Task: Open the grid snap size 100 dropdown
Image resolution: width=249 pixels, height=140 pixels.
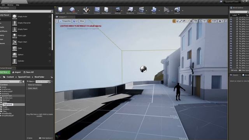Action: [195, 21]
